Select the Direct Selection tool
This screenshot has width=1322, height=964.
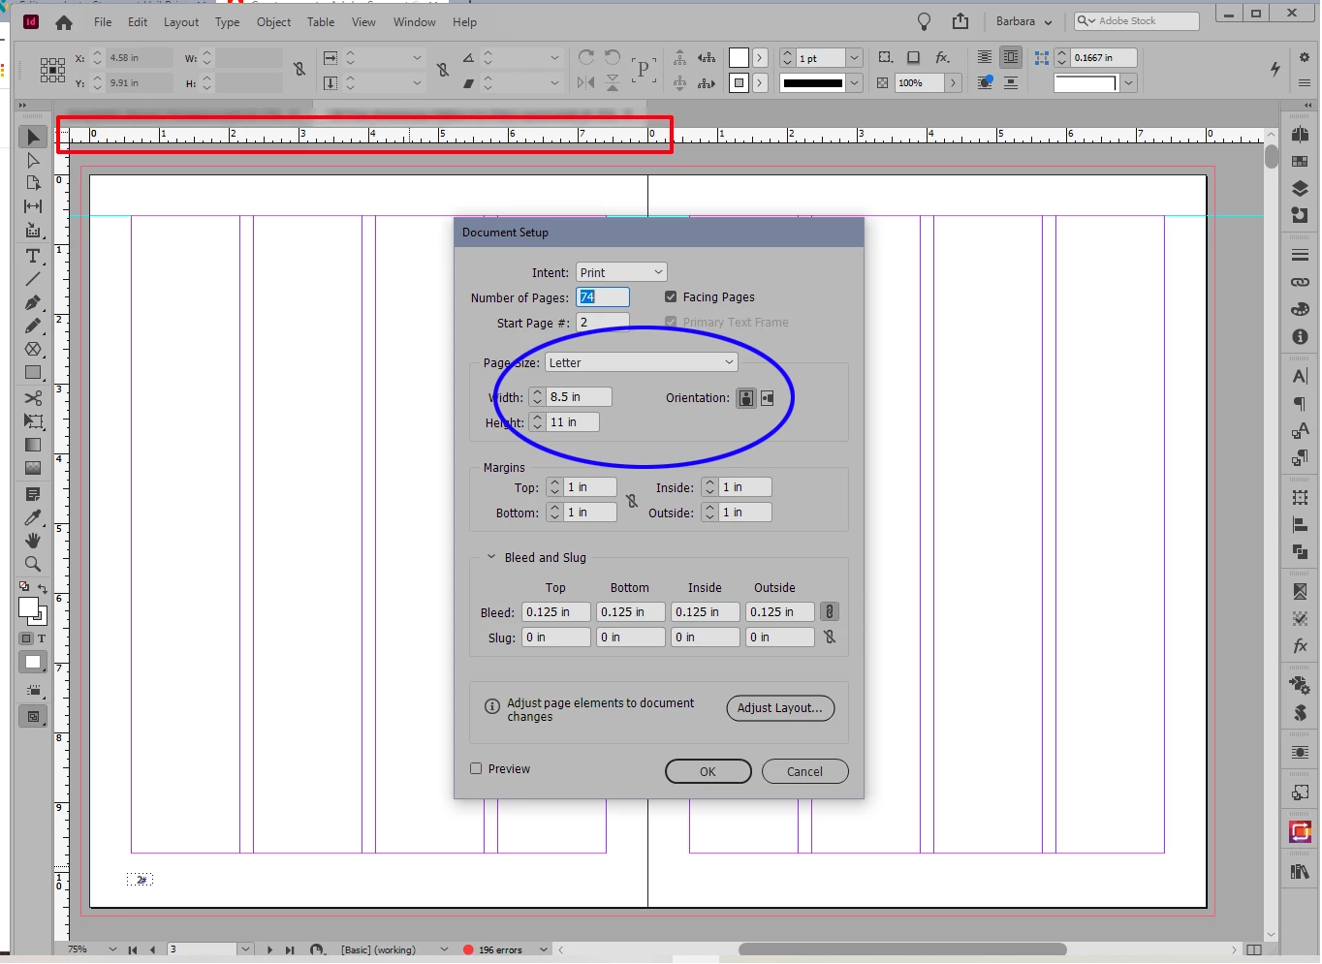(33, 160)
